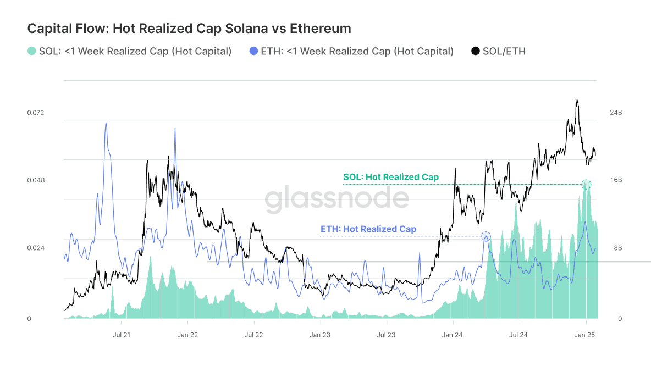Toggle the SOL/ETH legend label
The image size is (651, 366).
click(x=504, y=51)
